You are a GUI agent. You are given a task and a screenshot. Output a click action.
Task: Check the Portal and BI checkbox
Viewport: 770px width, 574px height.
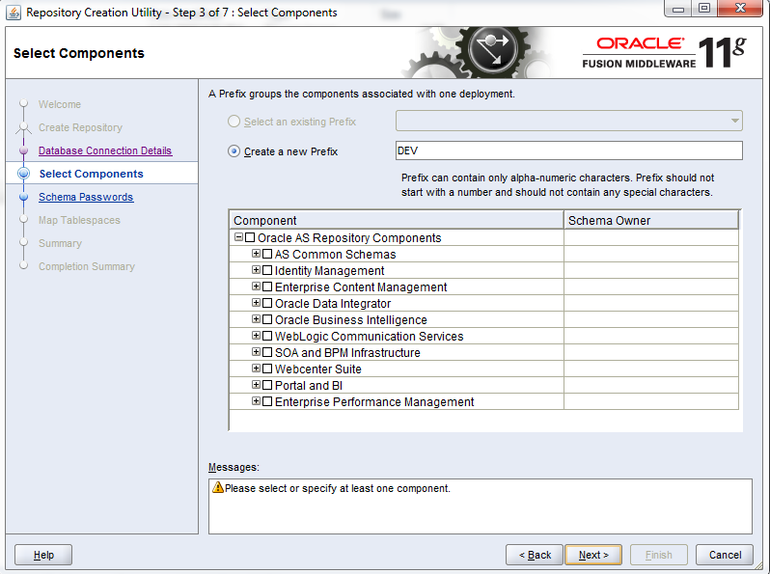coord(267,385)
